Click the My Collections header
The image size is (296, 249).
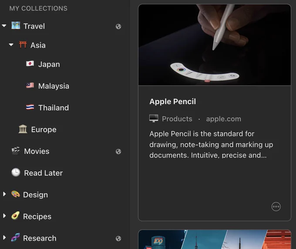38,9
